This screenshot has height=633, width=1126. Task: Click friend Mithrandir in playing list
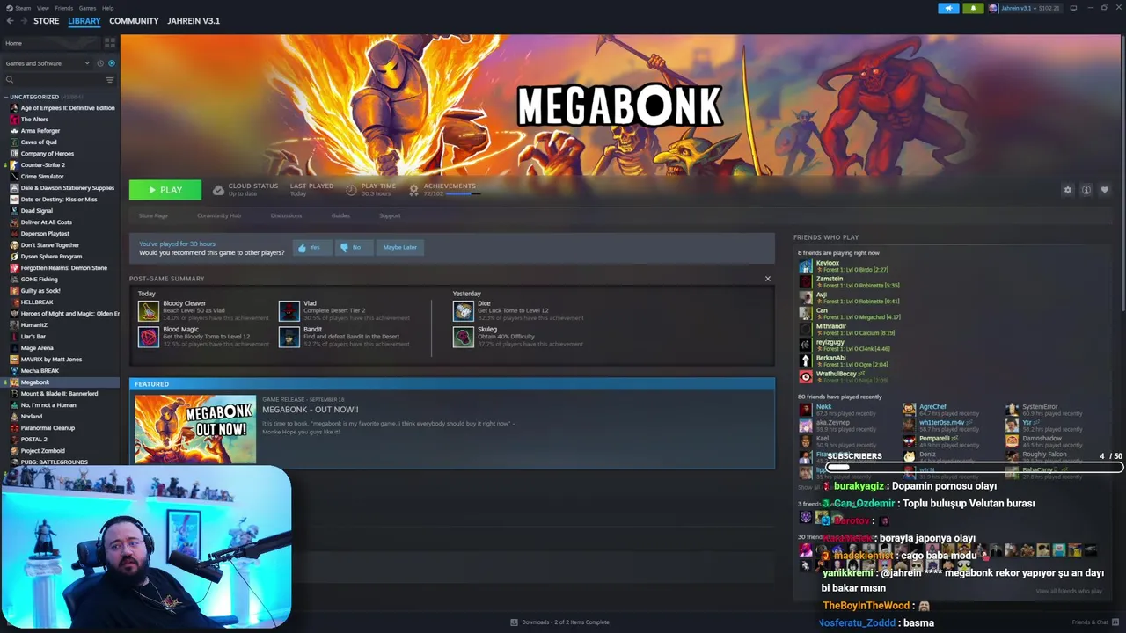pos(831,326)
